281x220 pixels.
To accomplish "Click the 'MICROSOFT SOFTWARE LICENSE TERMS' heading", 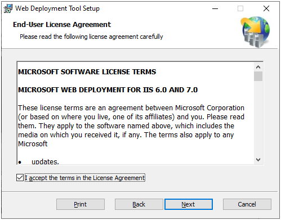I will [87, 72].
